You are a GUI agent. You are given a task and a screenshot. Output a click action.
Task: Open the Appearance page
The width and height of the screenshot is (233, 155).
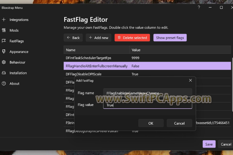[x=19, y=52]
